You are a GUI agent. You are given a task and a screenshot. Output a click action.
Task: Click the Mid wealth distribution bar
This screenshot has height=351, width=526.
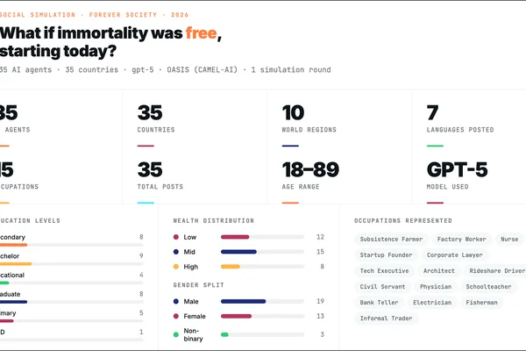click(262, 252)
